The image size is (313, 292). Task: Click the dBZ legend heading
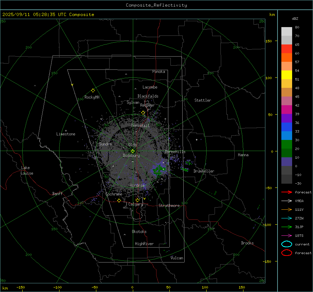[295, 18]
